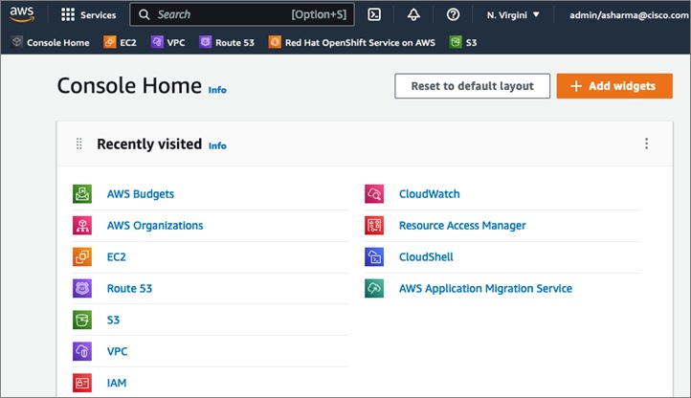The height and width of the screenshot is (398, 691).
Task: Open the CloudShell terminal icon in header
Action: (374, 14)
